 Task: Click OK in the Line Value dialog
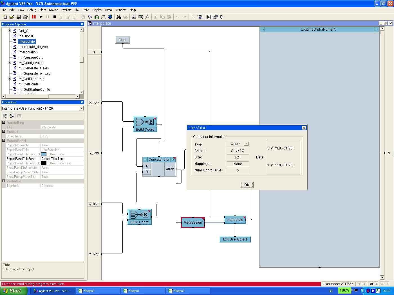point(247,185)
